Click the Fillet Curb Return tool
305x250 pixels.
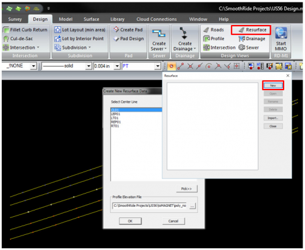pos(25,29)
